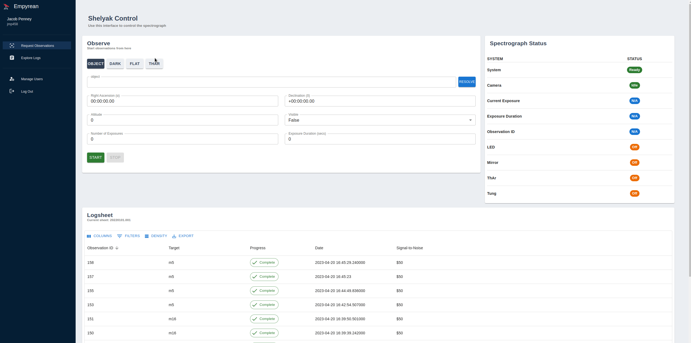Open the DENSITY menu in Logsheet
Image resolution: width=691 pixels, height=343 pixels.
pyautogui.click(x=156, y=236)
